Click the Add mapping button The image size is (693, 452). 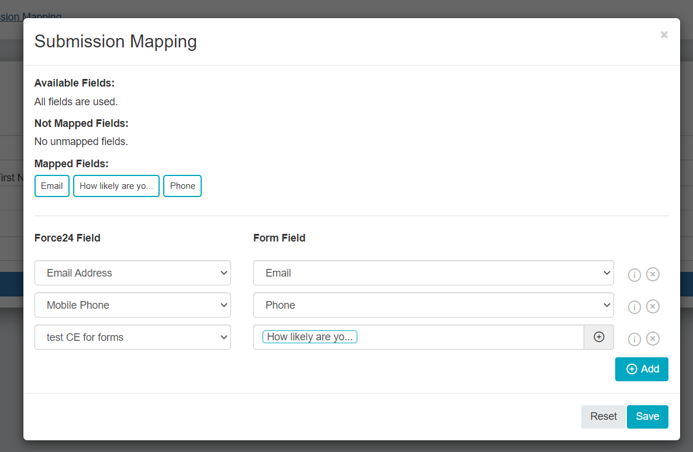[642, 370]
